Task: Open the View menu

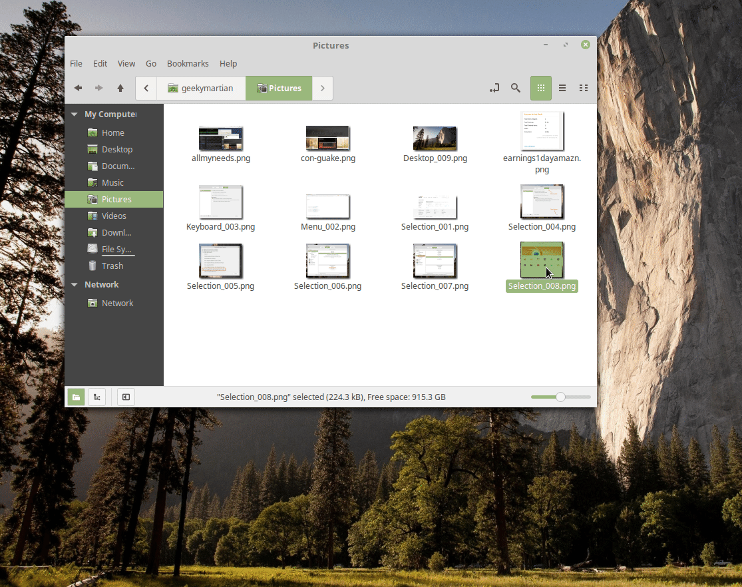Action: coord(126,64)
